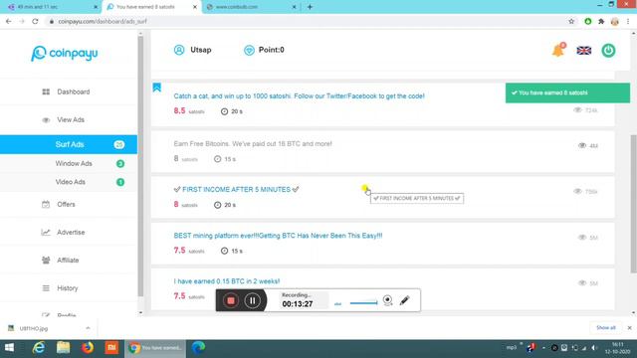
Task: Open Affiliate in the sidebar
Action: [69, 261]
